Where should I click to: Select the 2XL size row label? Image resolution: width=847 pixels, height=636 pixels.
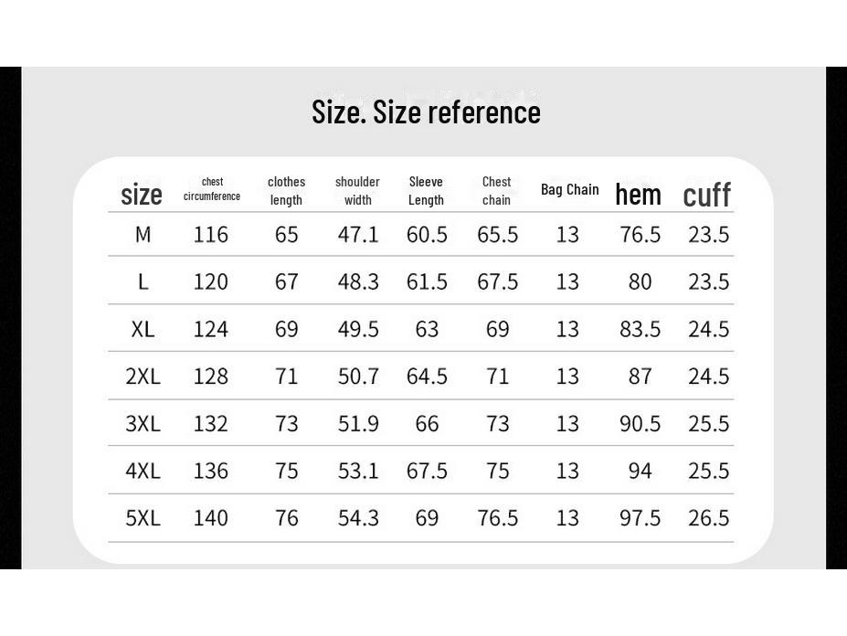(143, 376)
